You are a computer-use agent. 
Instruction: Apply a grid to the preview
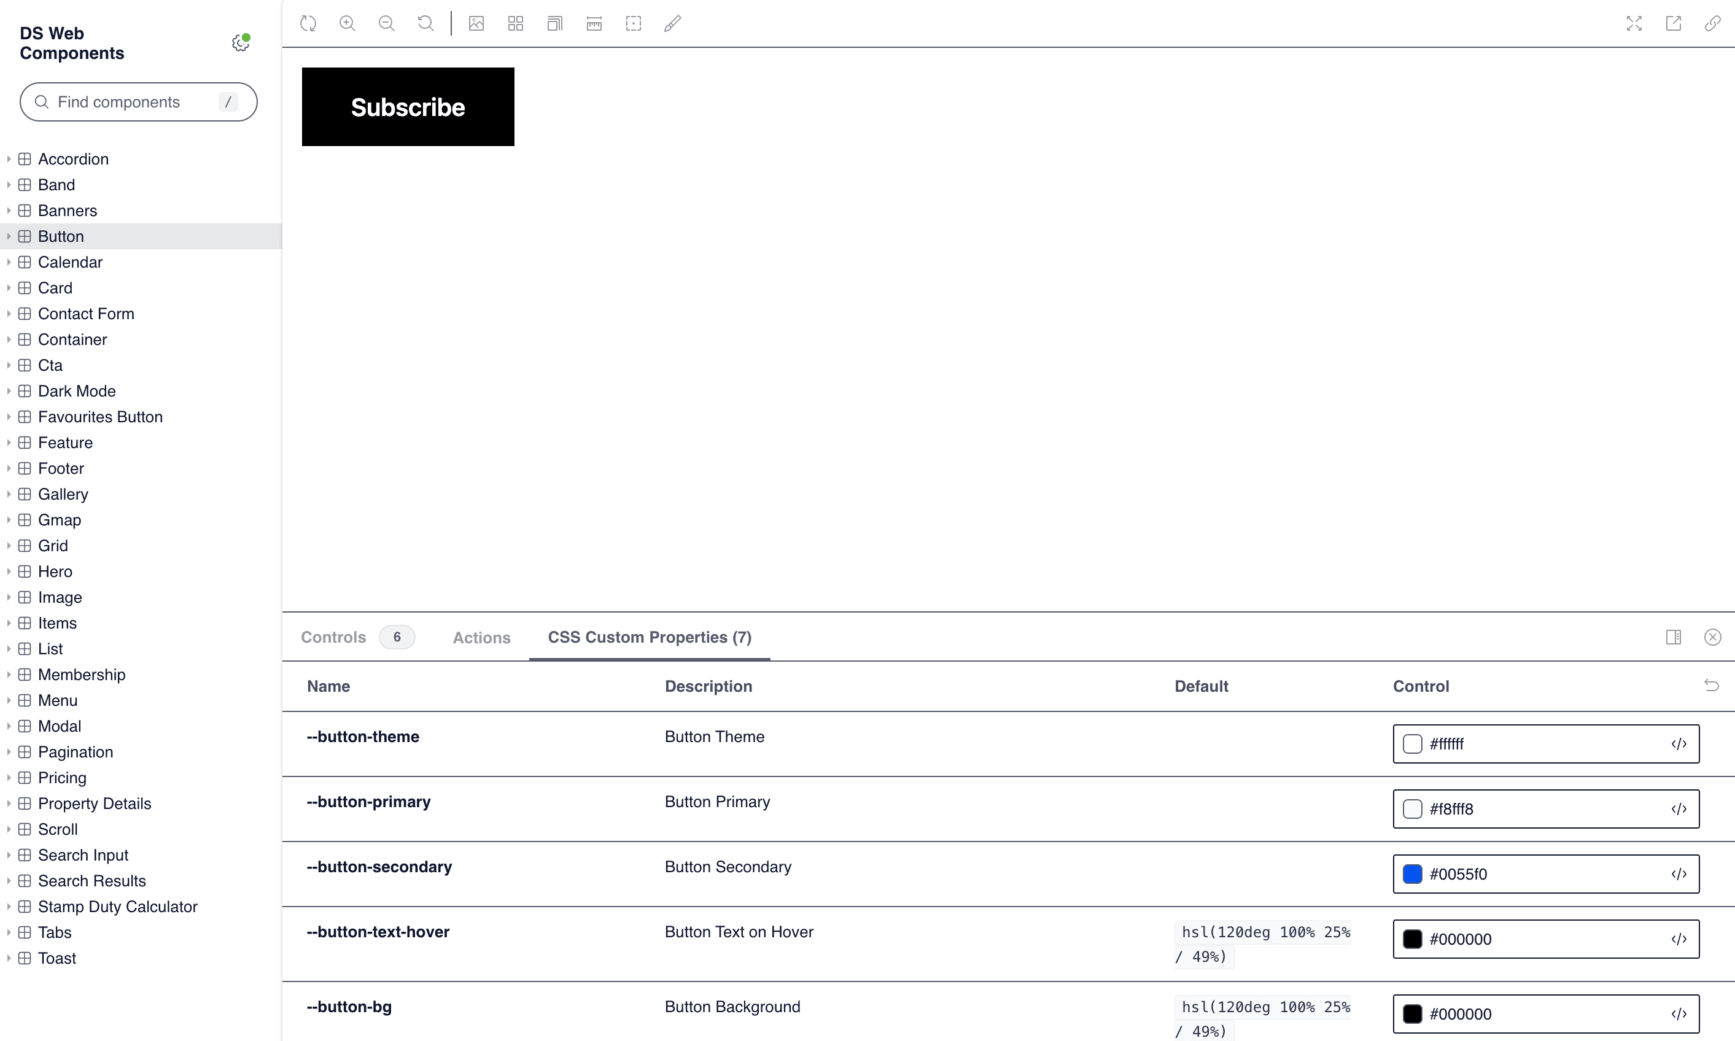pos(516,23)
